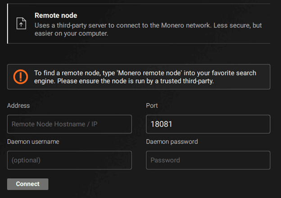Click the white selection bar beside Remote node
Viewport: 281px width, 198px height.
pos(8,24)
